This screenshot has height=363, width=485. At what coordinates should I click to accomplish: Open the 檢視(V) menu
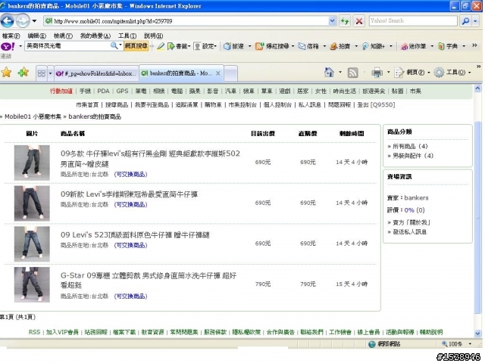pos(63,36)
